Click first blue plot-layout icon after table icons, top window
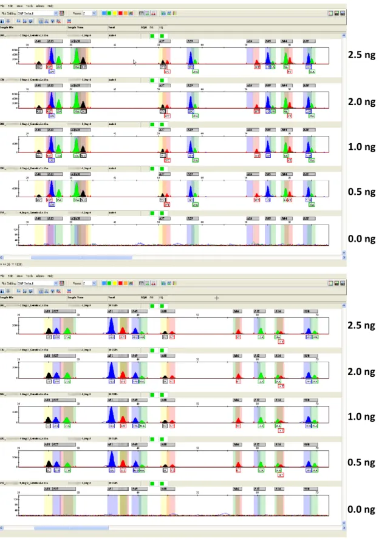 [163, 13]
